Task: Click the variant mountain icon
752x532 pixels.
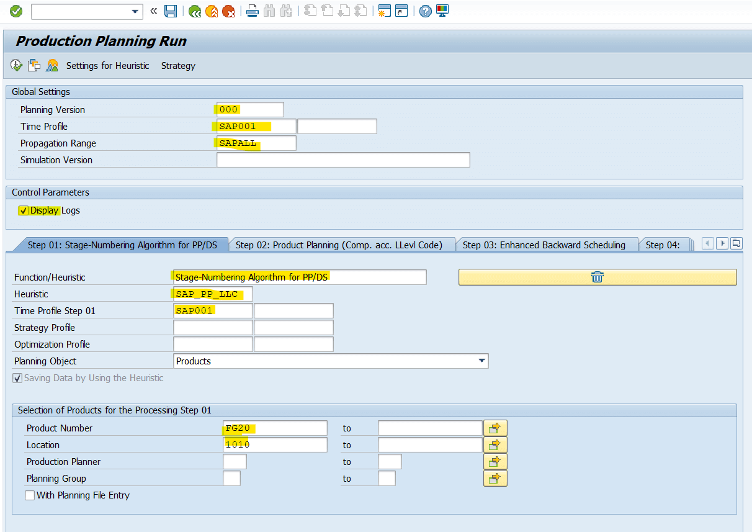Action: (x=52, y=65)
